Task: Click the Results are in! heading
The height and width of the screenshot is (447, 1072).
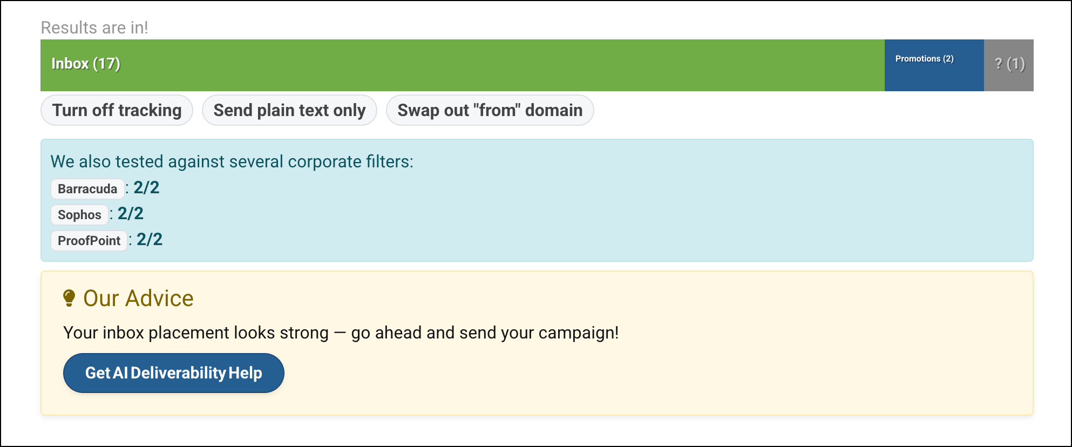Action: pos(94,28)
